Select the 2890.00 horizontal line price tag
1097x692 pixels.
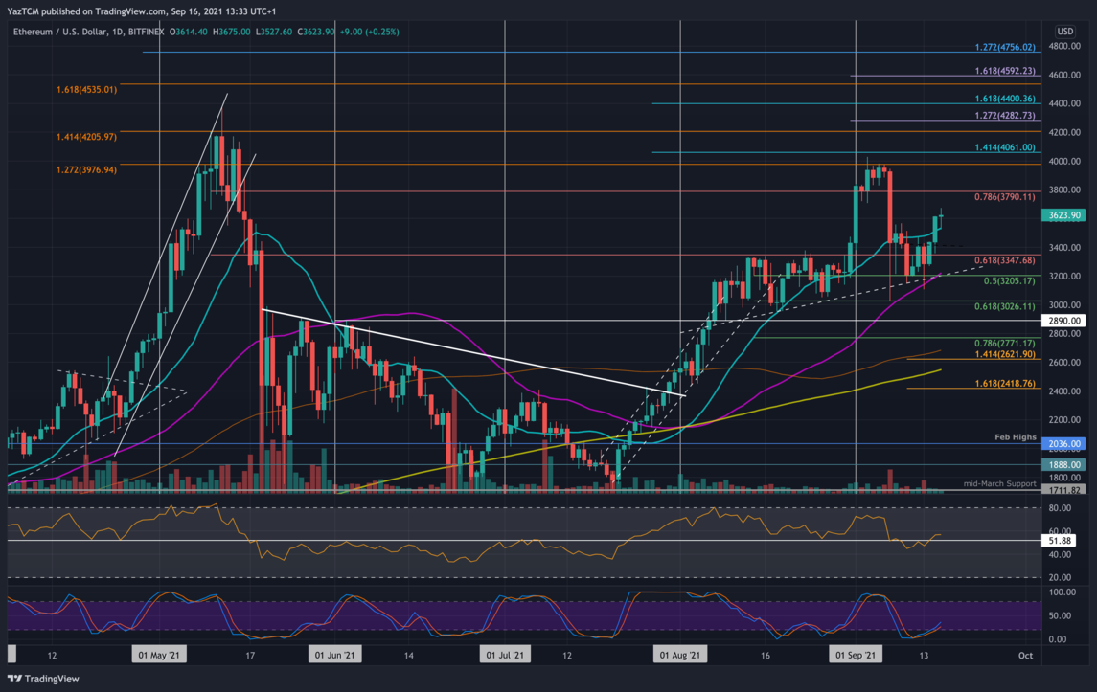(1063, 321)
